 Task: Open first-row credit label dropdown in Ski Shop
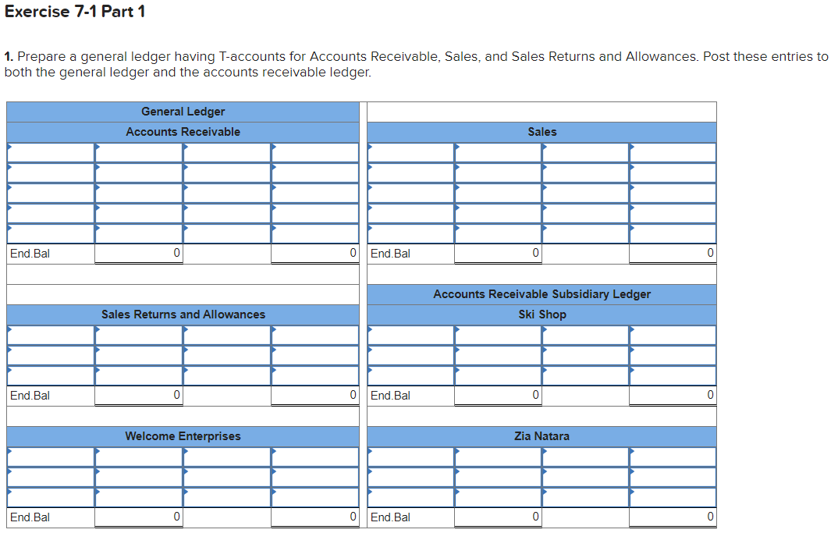tap(585, 336)
